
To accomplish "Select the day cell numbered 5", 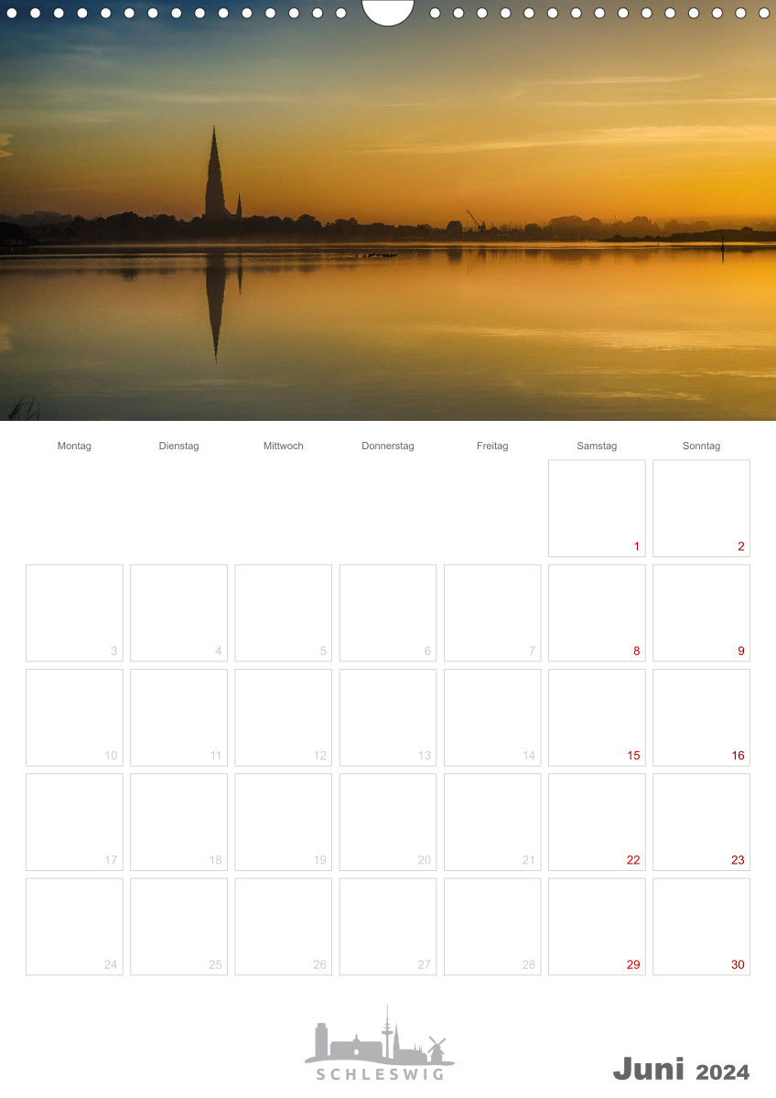I will click(x=284, y=613).
